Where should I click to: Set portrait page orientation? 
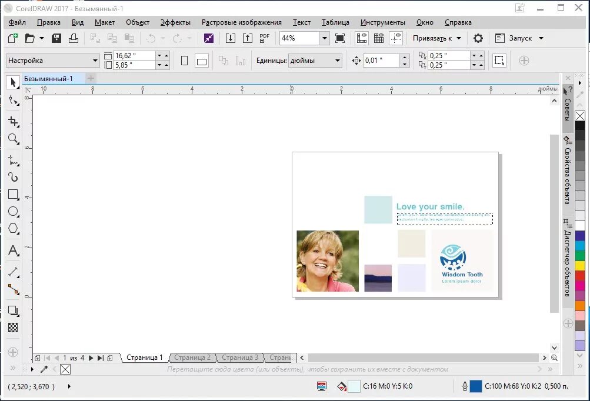click(x=184, y=61)
